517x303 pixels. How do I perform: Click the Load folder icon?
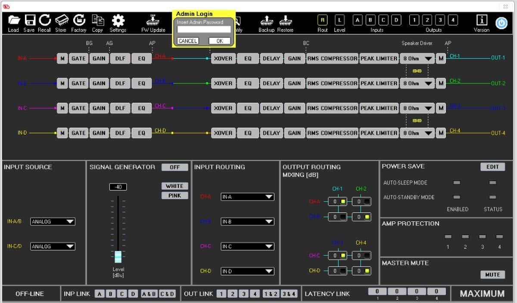pos(13,21)
